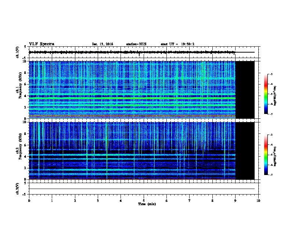Click the '10' kHz tick on ch.2 frequency axis
291x225 pixels.
pos(25,122)
